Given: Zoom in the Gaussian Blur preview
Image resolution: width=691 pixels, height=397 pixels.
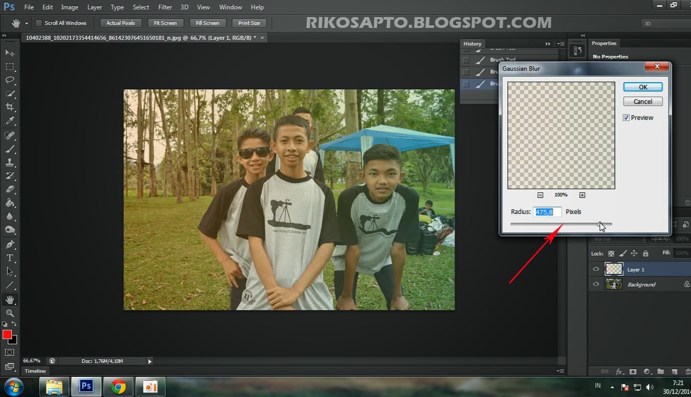Looking at the screenshot, I should click(x=582, y=195).
